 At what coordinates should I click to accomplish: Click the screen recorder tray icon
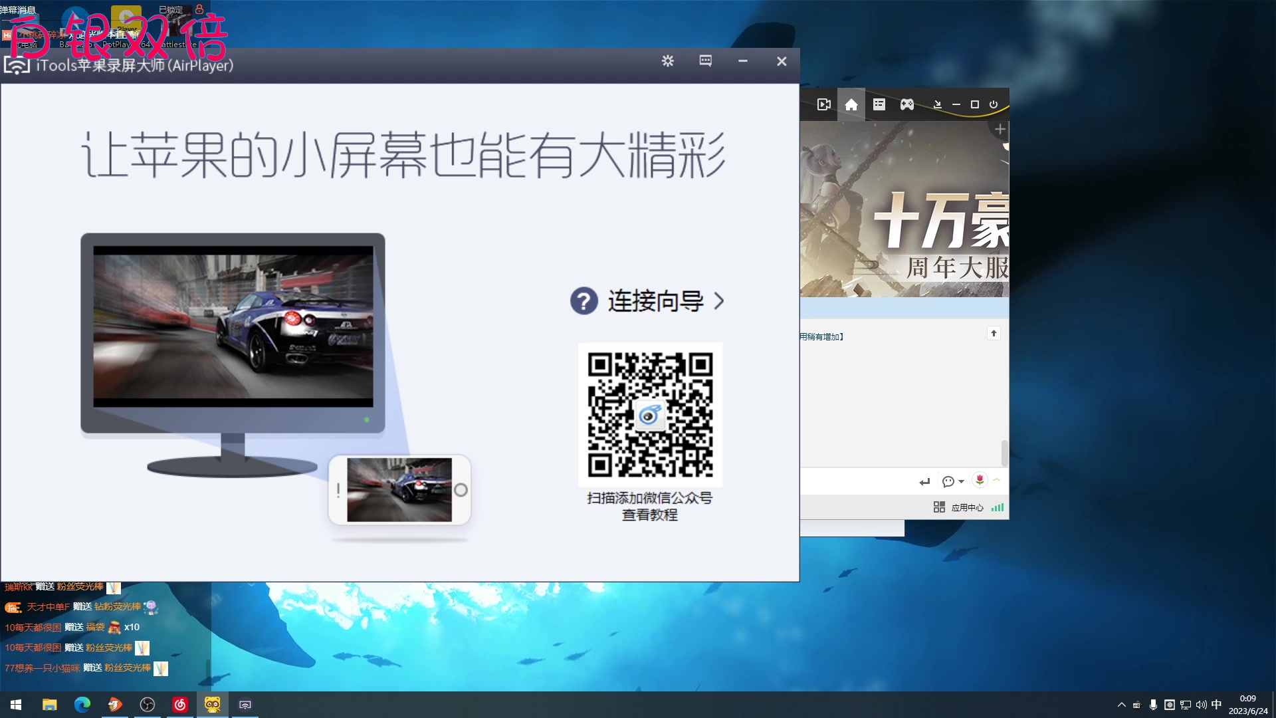(x=1170, y=705)
